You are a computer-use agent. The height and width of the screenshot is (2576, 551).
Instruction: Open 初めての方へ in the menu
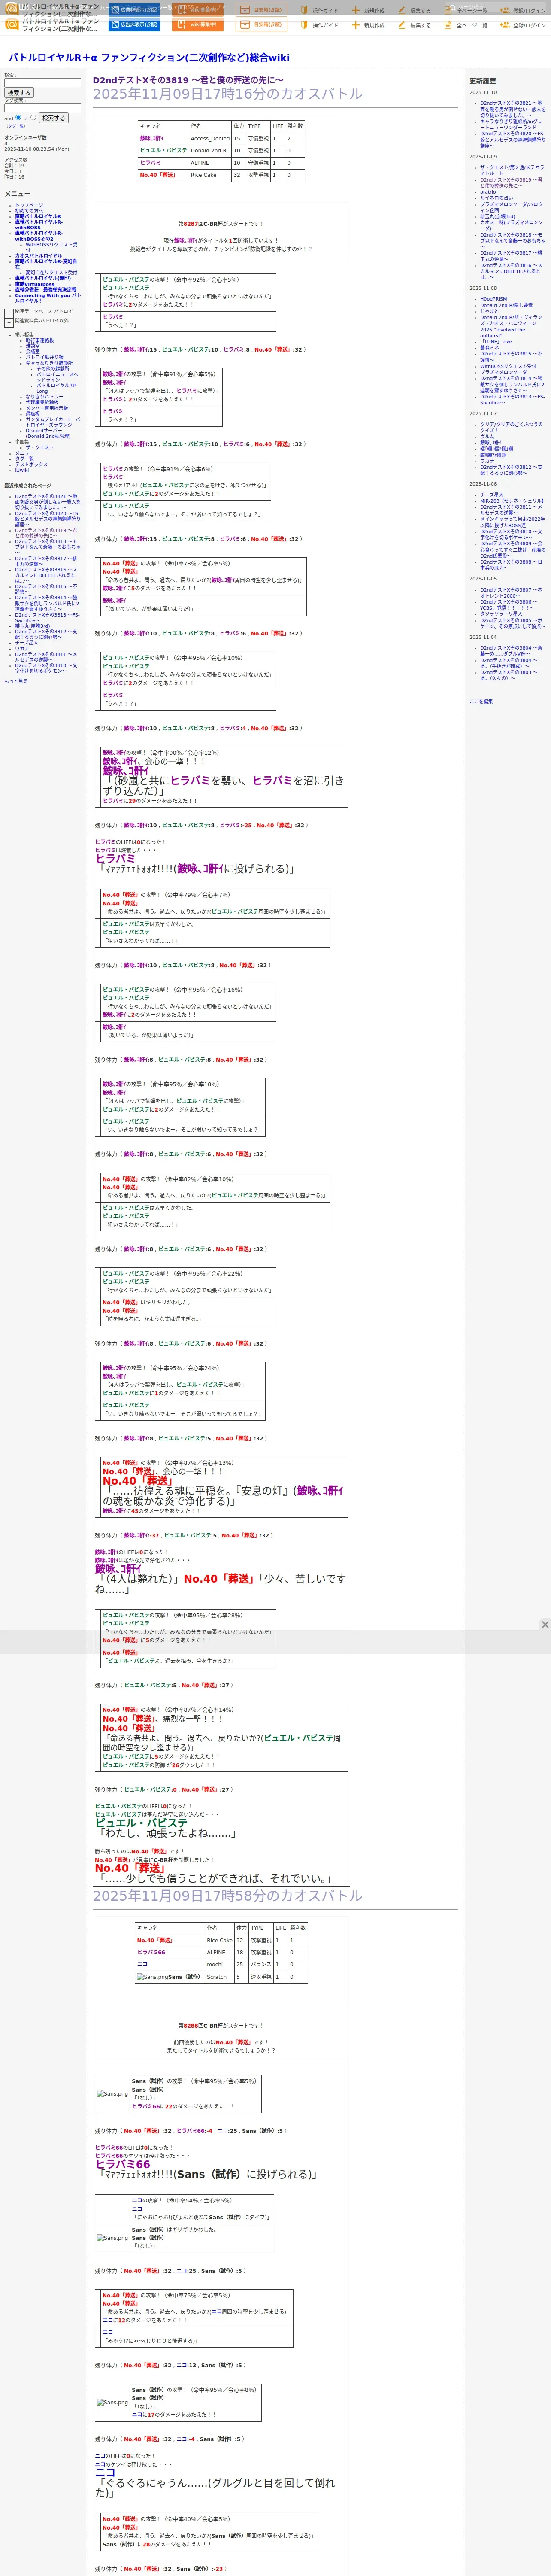coord(29,210)
